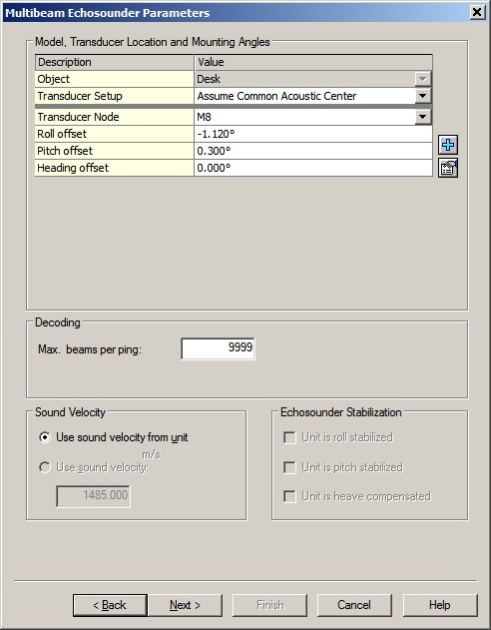Proceed with the Next button

[185, 605]
